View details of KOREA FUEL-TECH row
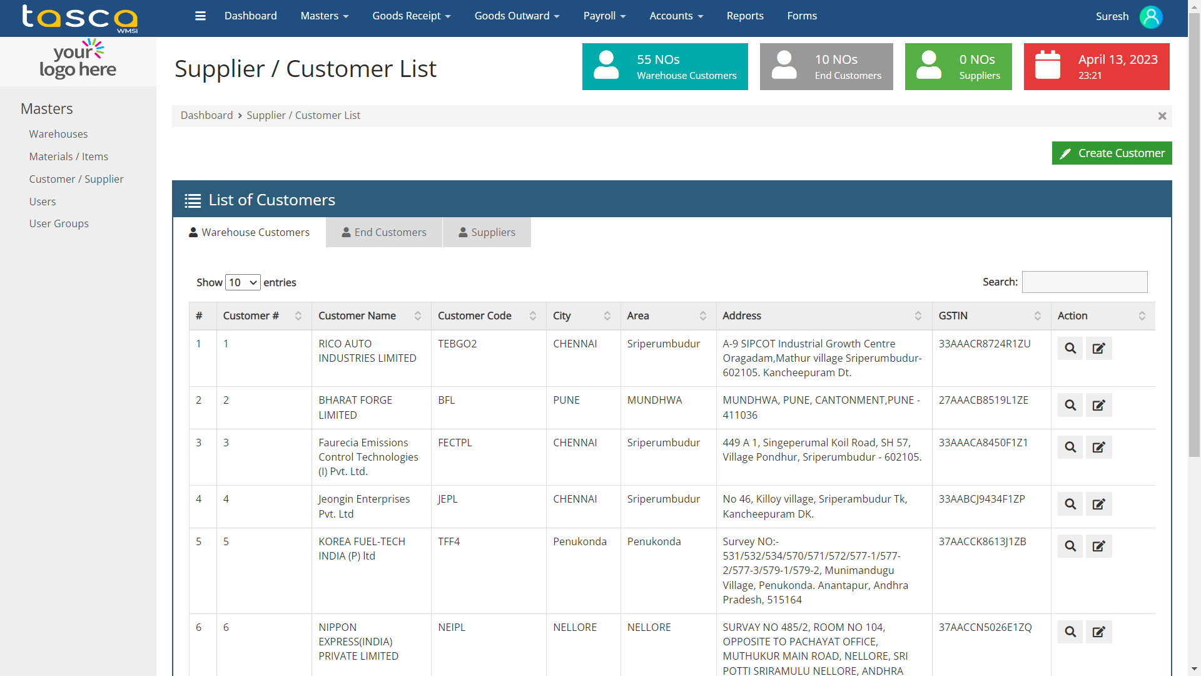 1070,546
